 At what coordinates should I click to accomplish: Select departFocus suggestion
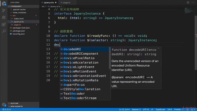(x=84, y=85)
